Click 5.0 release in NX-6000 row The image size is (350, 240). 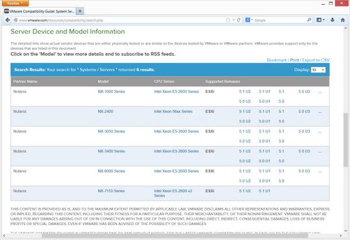click(281, 181)
